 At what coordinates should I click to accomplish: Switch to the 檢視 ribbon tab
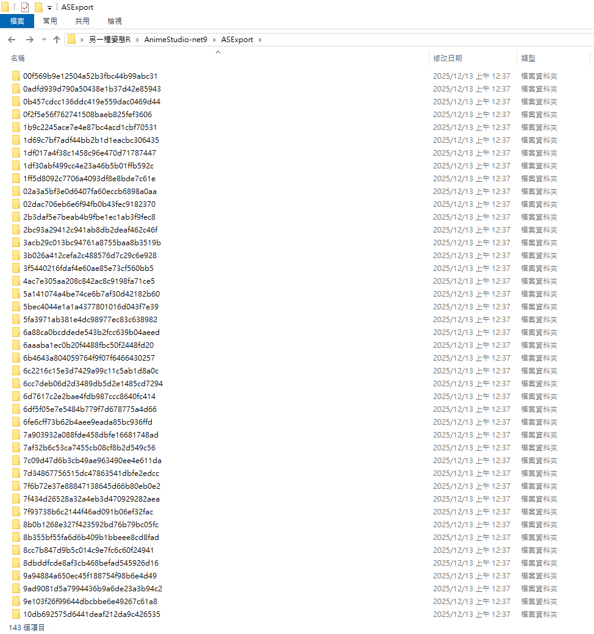tap(115, 21)
